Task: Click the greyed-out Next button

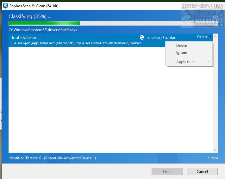Action: pos(167,171)
